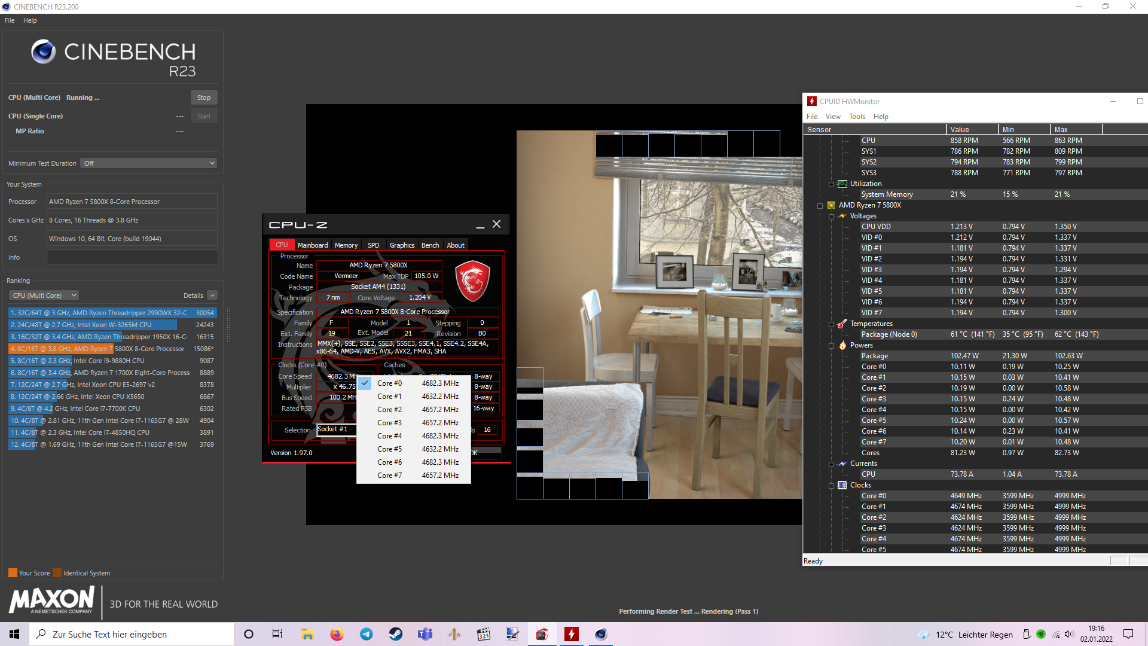This screenshot has width=1148, height=646.
Task: Click the Details ranking button
Action: pyautogui.click(x=212, y=295)
